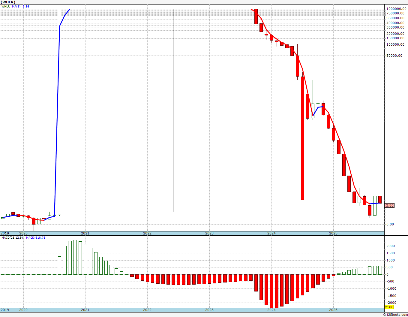Click the 1500 MACD axis label

click(390, 253)
